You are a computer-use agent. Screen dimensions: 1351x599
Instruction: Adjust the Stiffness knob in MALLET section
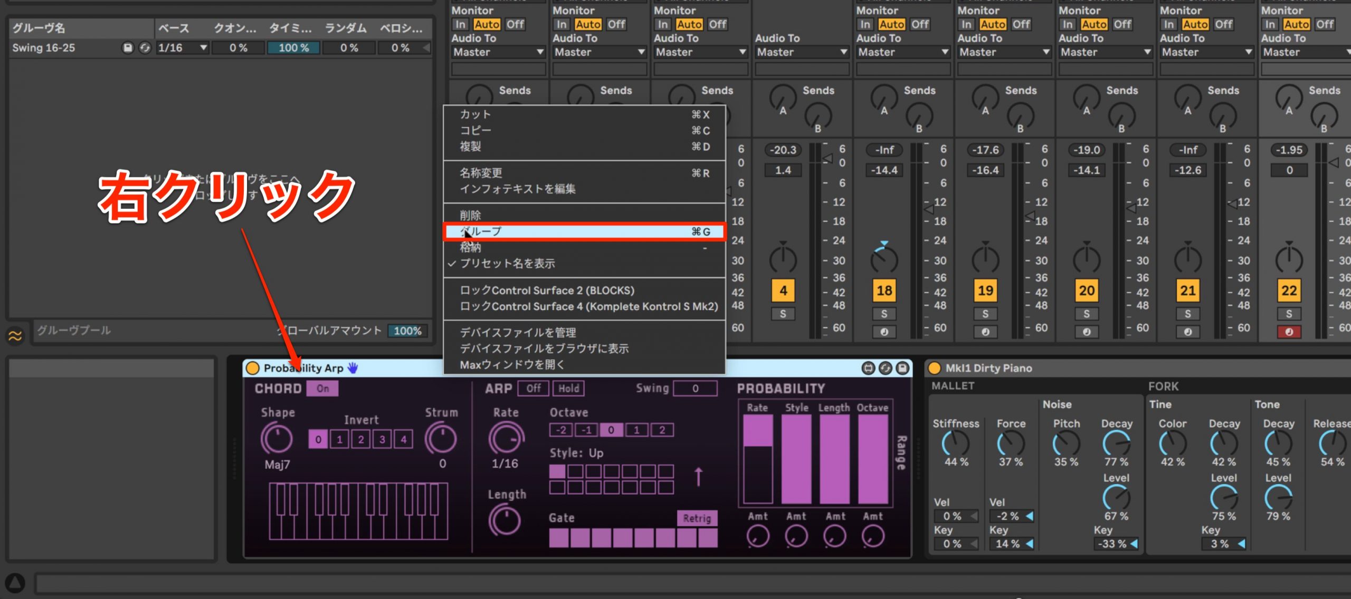coord(956,443)
